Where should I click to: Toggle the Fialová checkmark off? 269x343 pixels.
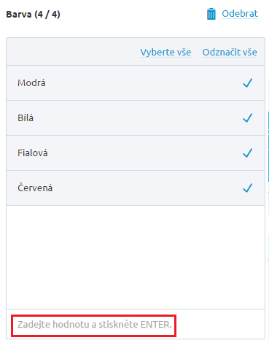(x=248, y=153)
